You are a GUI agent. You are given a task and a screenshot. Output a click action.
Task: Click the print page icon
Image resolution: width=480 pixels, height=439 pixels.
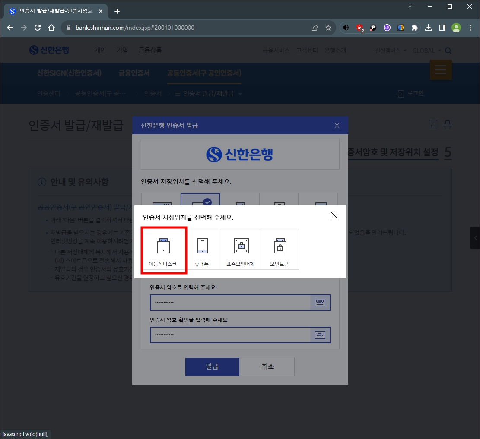coord(448,124)
